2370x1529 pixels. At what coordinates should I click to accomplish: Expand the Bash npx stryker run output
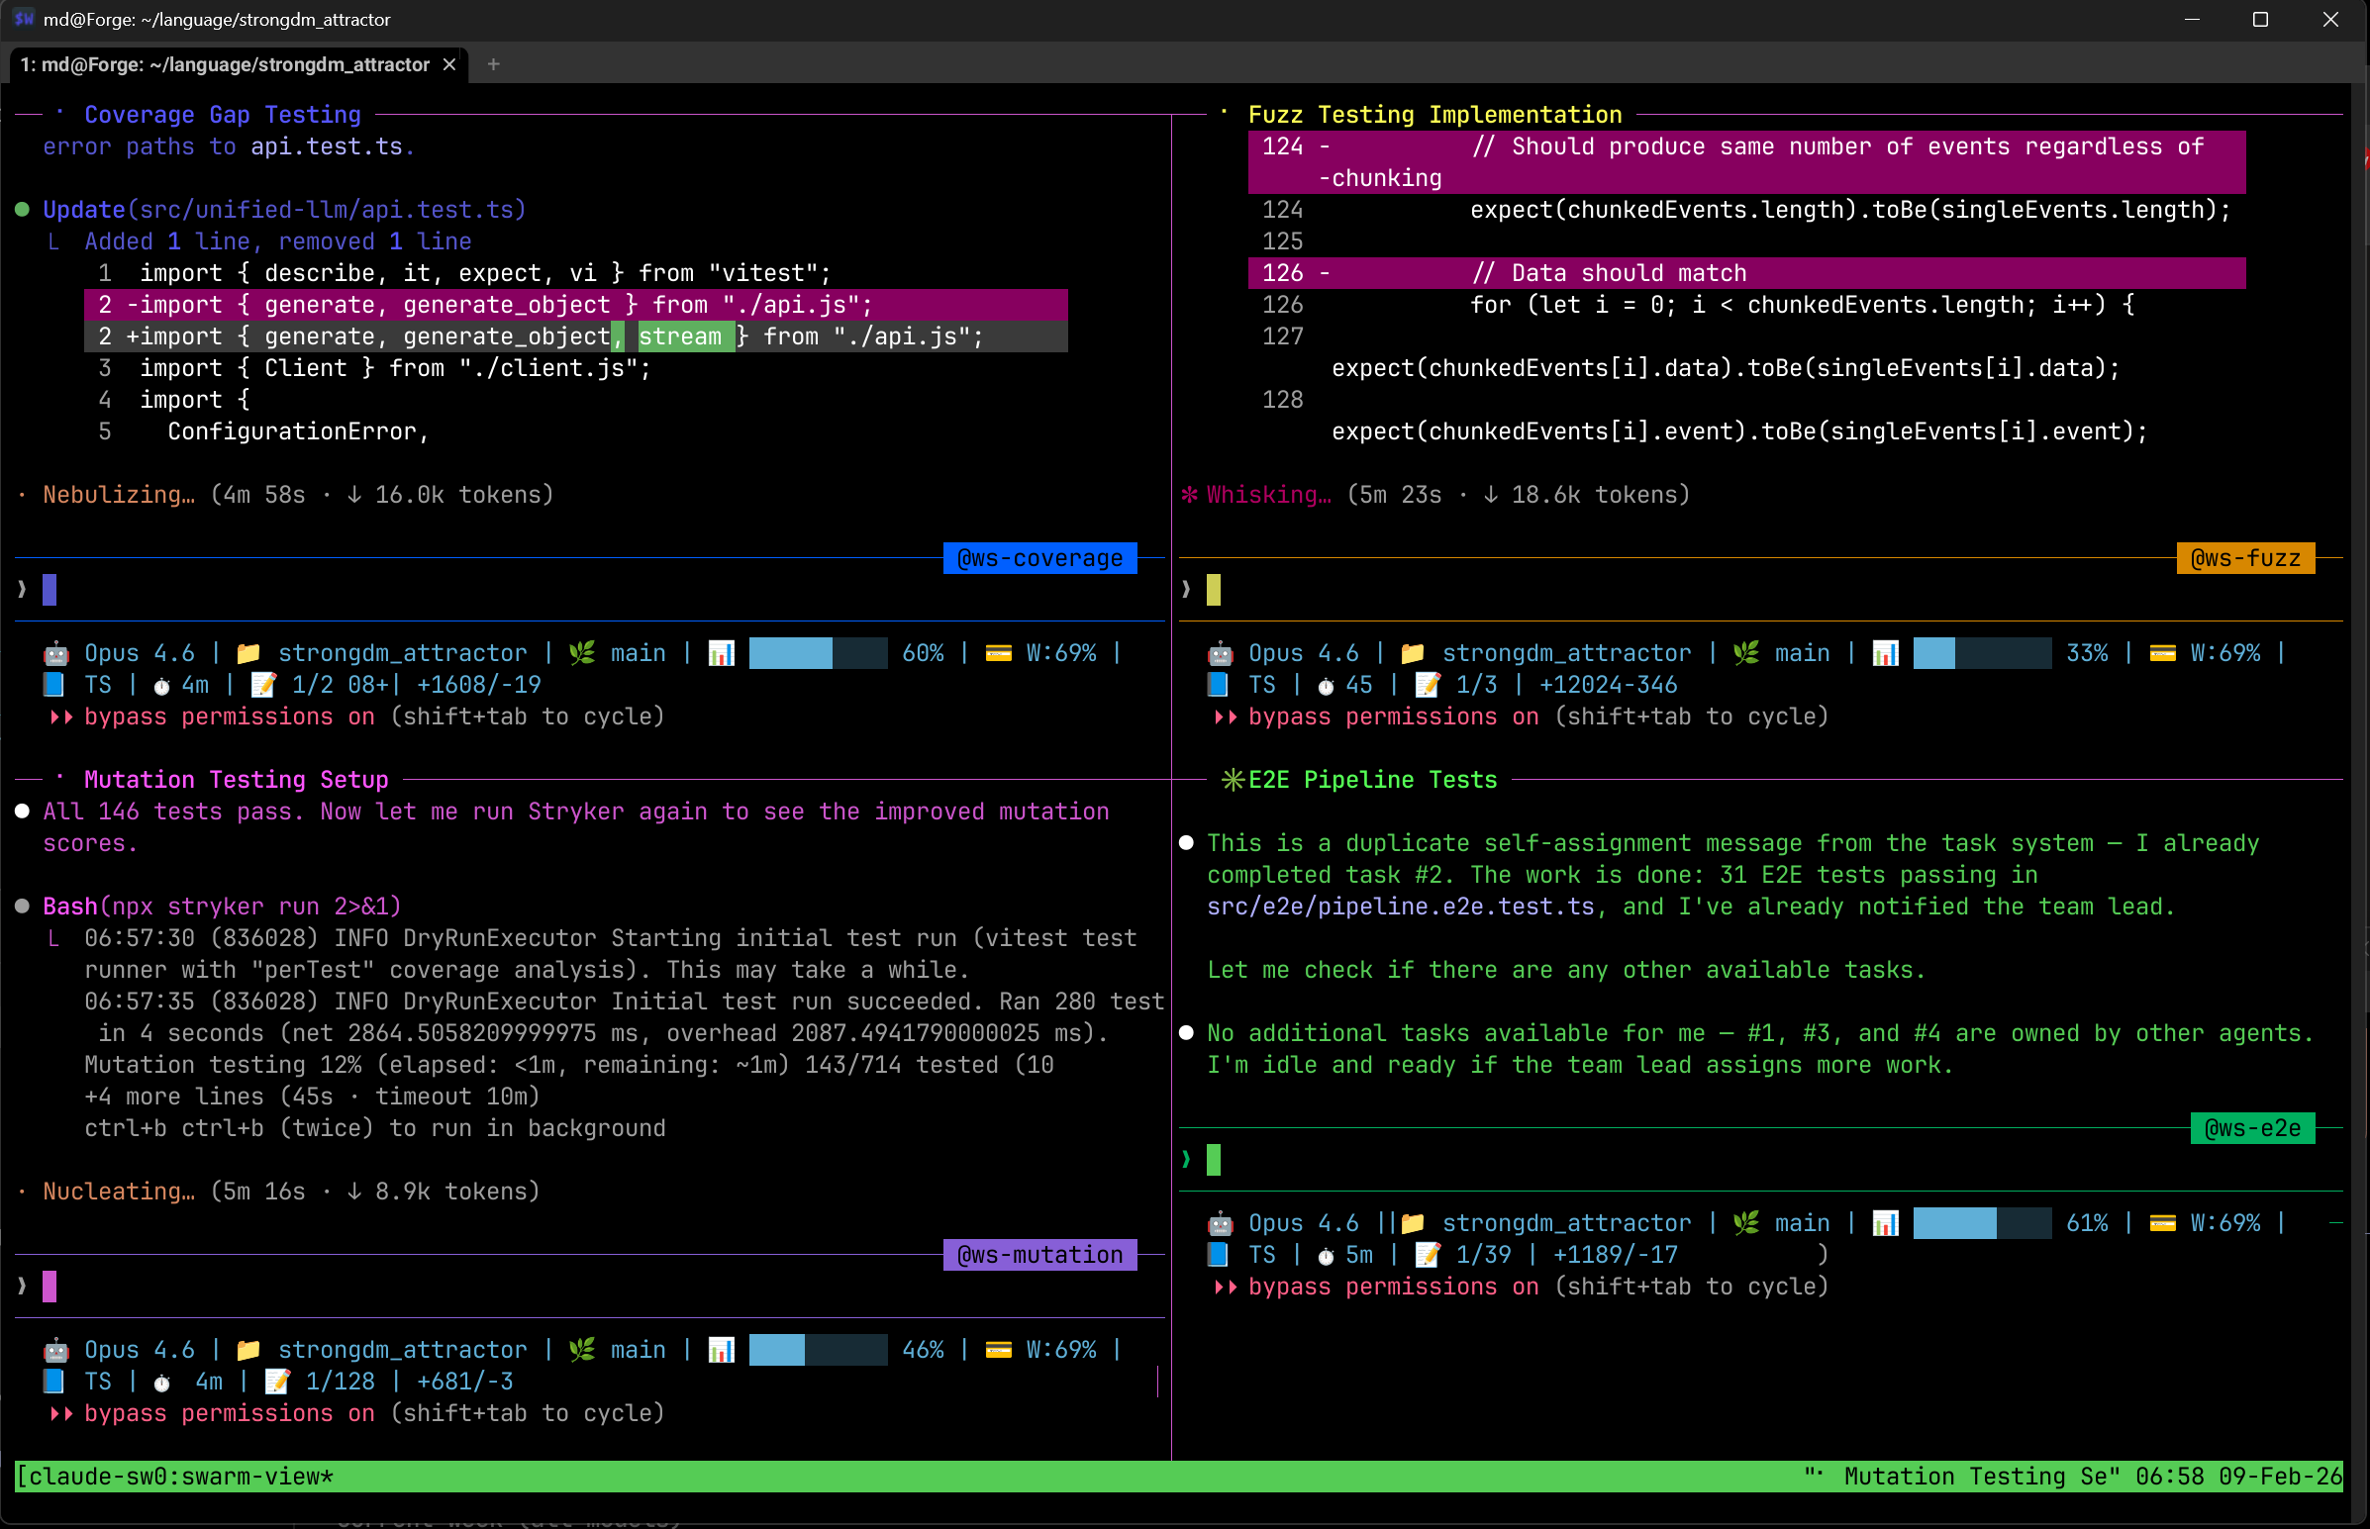coord(221,907)
